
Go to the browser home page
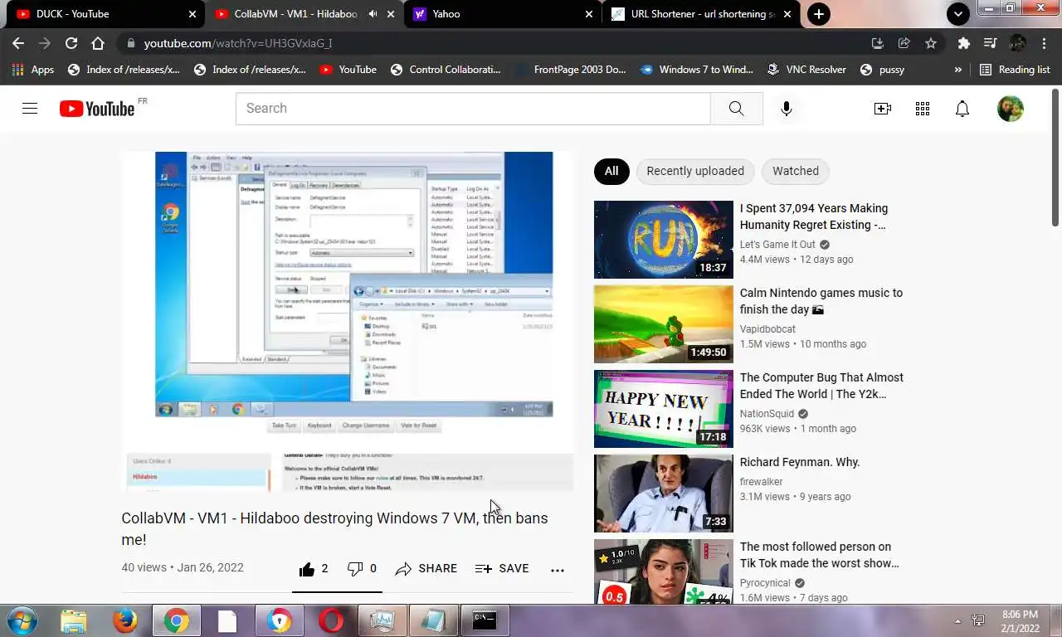(98, 43)
